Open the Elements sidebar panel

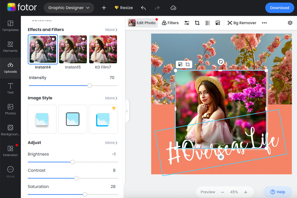tap(10, 47)
